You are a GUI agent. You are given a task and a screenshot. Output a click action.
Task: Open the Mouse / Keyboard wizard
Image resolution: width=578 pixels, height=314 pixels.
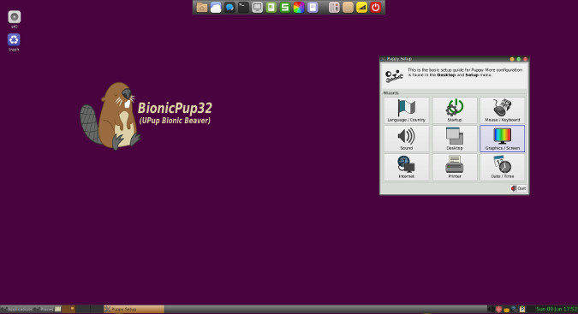pyautogui.click(x=502, y=110)
